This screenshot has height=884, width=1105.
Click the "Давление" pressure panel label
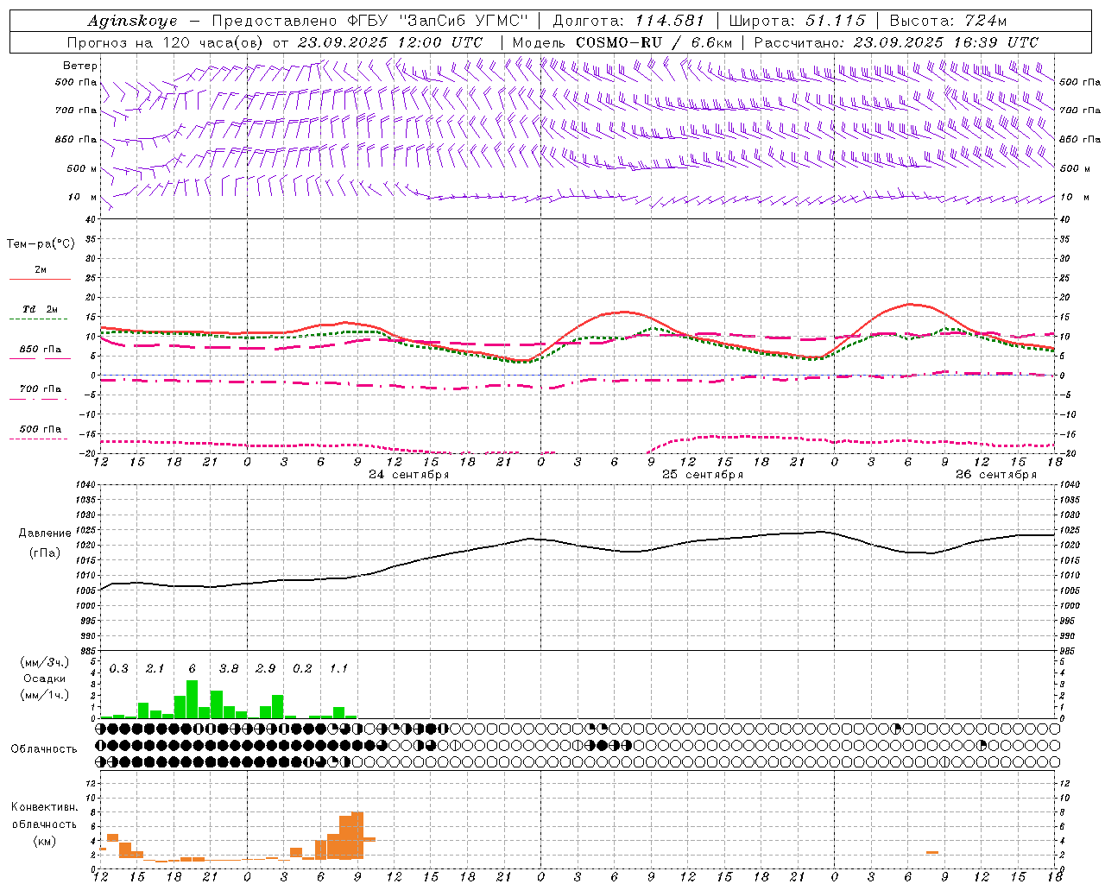coord(45,534)
